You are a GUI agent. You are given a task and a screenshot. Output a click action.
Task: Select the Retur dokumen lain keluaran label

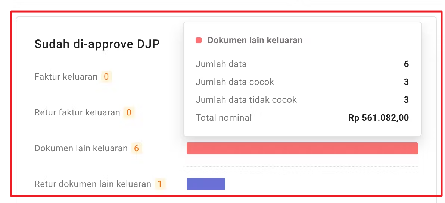[x=93, y=184]
